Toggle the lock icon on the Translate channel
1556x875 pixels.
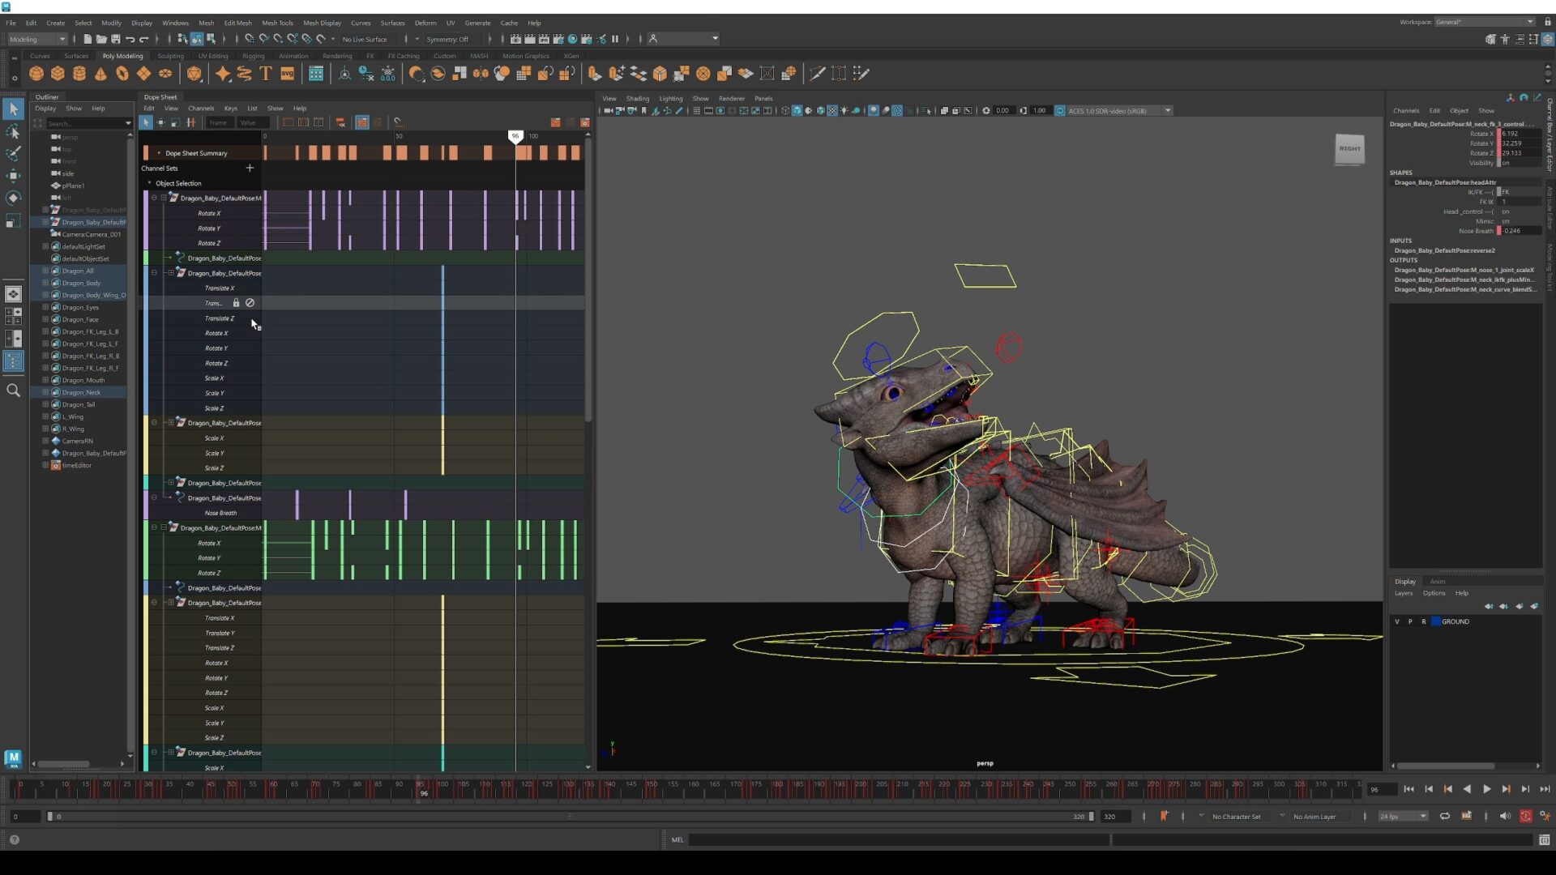[236, 302]
